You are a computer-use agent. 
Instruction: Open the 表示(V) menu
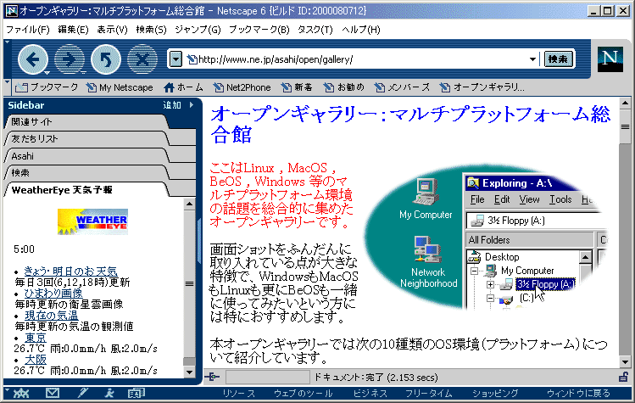112,30
